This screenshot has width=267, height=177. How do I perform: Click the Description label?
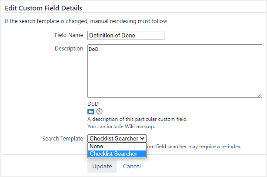tap(69, 49)
